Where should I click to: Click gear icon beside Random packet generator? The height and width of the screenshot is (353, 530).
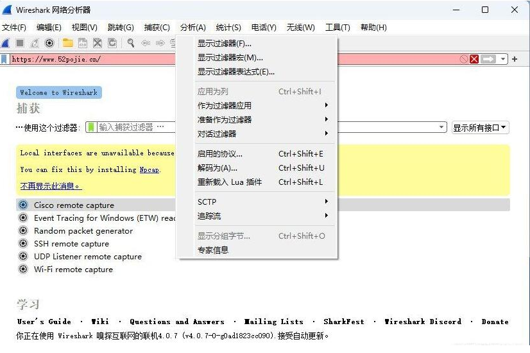pos(23,230)
